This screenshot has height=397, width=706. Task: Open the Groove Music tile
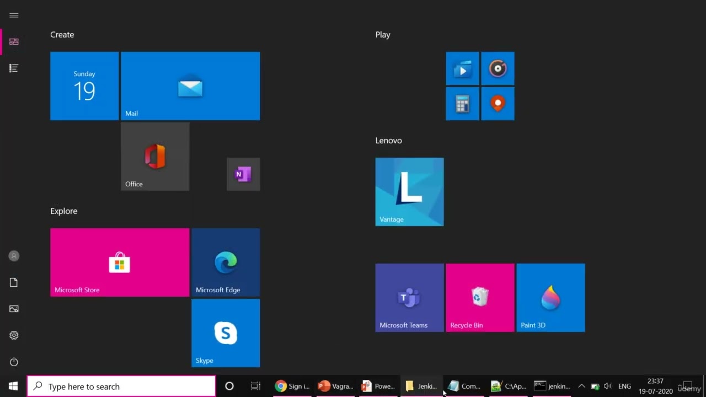point(498,68)
